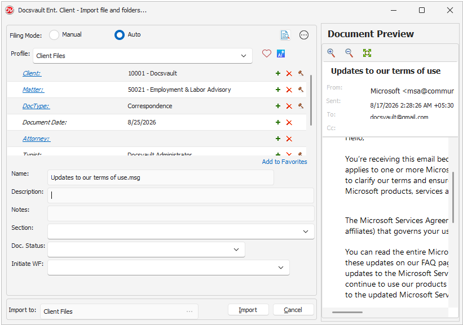Focus the Name input field

point(161,177)
